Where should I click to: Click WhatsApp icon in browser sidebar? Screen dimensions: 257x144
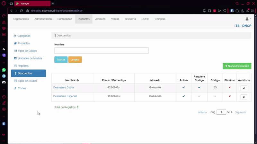(4, 70)
